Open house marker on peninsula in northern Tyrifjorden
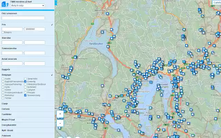Viewport: 221px width, 138px height. pos(102,32)
